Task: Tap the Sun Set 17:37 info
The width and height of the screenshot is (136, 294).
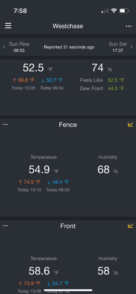Action: [x=118, y=47]
